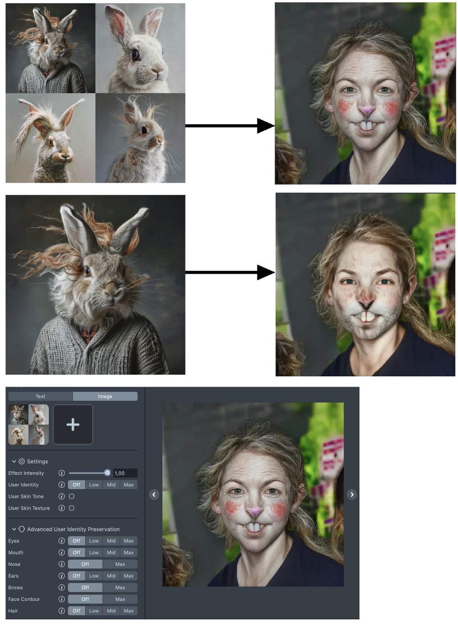Set Nose preservation to Max
The width and height of the screenshot is (458, 624).
120,564
